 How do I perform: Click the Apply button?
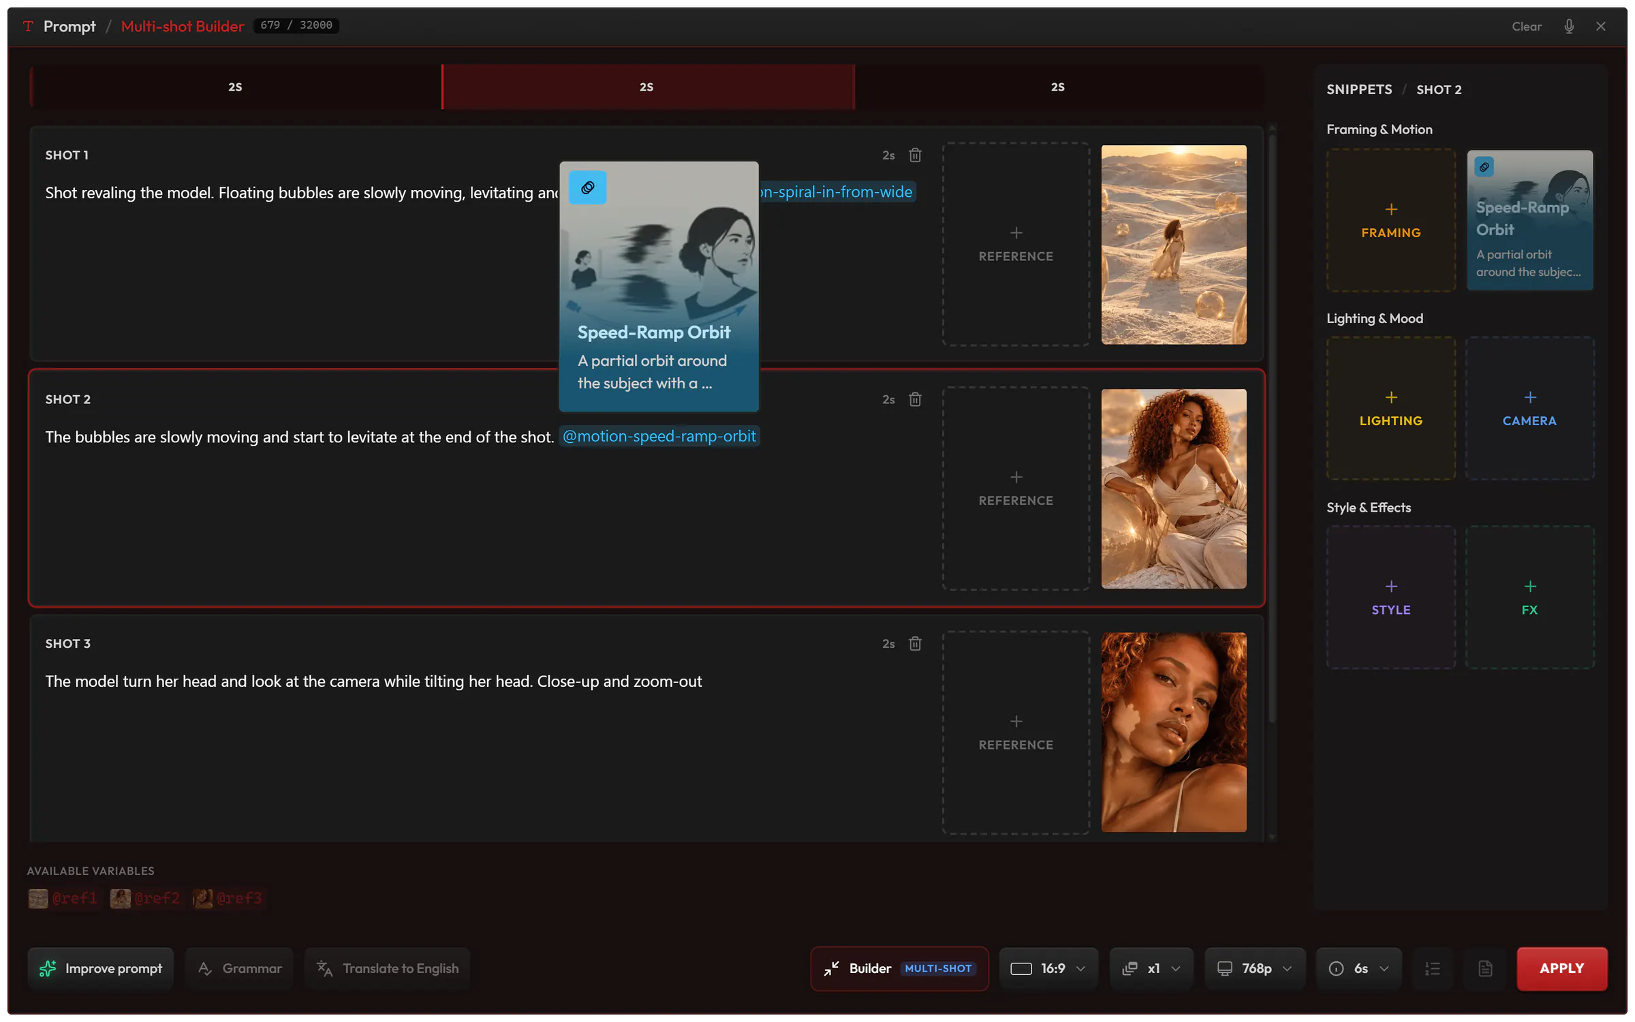click(x=1561, y=968)
